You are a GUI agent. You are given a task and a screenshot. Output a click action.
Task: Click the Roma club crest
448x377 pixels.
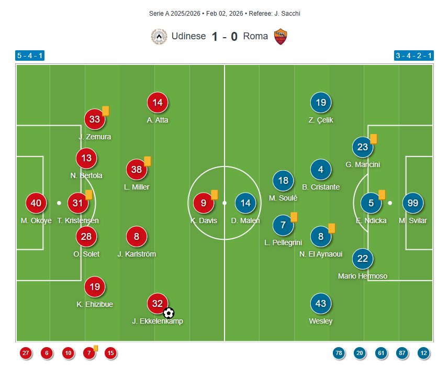coord(281,37)
